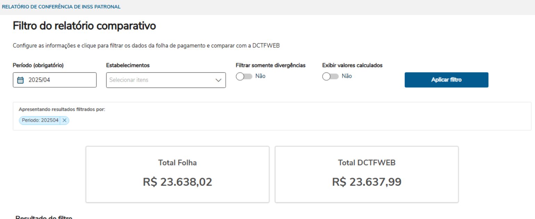
Task: Click the R$ 23.638,02 folha amount
Action: point(177,182)
